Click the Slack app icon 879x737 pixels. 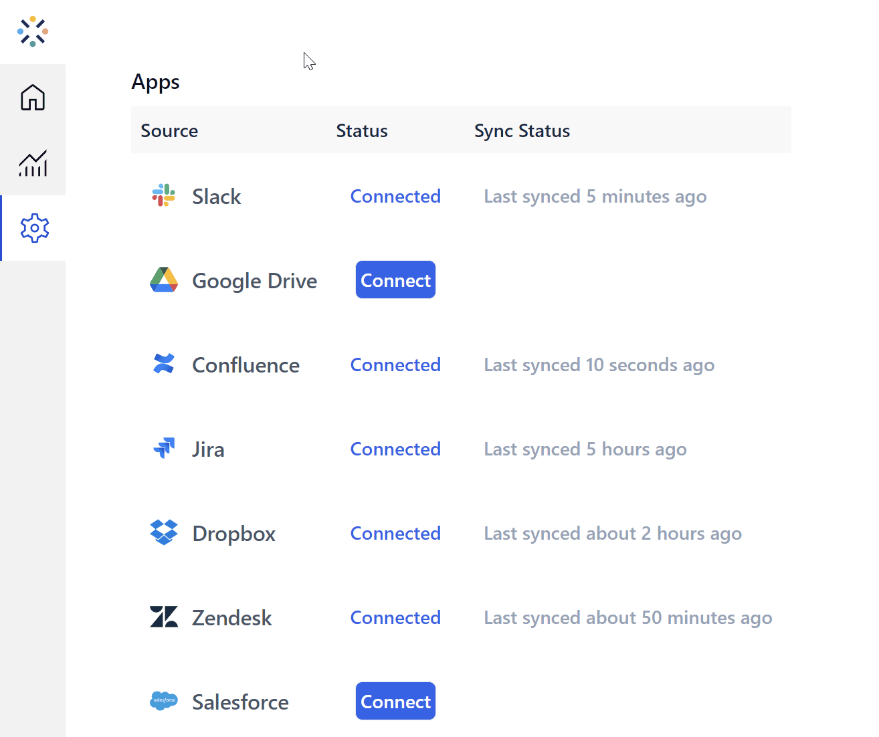[163, 195]
